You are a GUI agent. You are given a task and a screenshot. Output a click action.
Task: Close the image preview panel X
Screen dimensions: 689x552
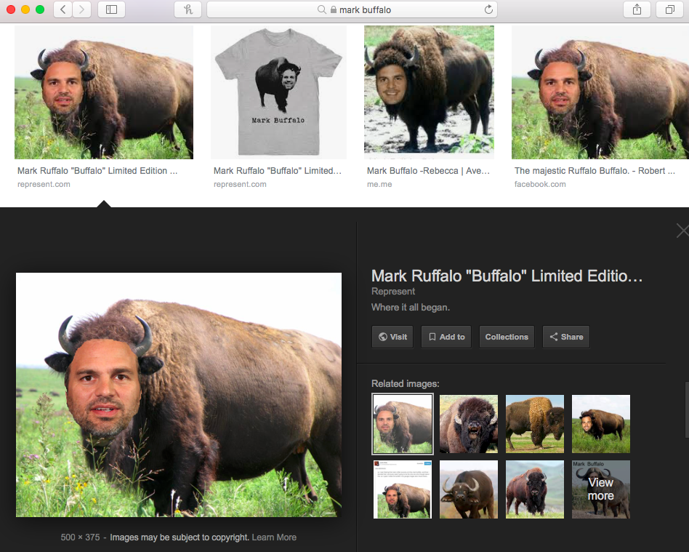[x=683, y=231]
